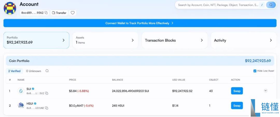Click the coin search magnifier icon
The image size is (280, 117).
pos(47,71)
